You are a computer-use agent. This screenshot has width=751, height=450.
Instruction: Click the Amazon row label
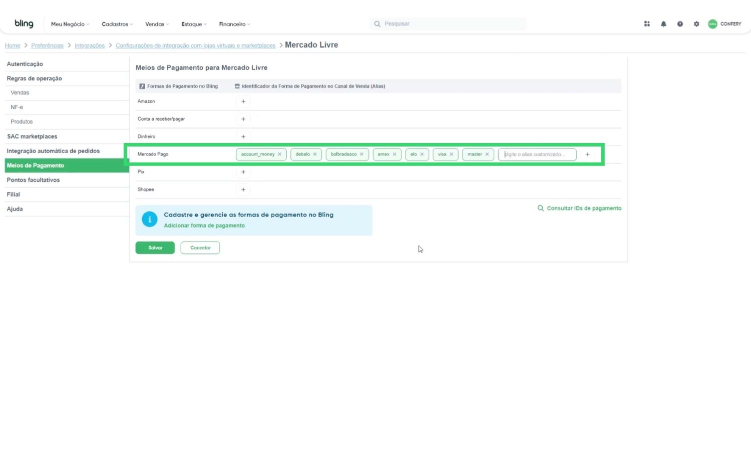click(146, 101)
